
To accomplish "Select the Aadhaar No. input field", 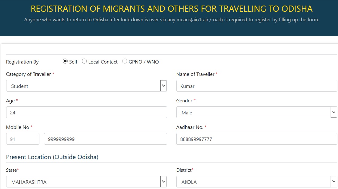I will point(256,139).
